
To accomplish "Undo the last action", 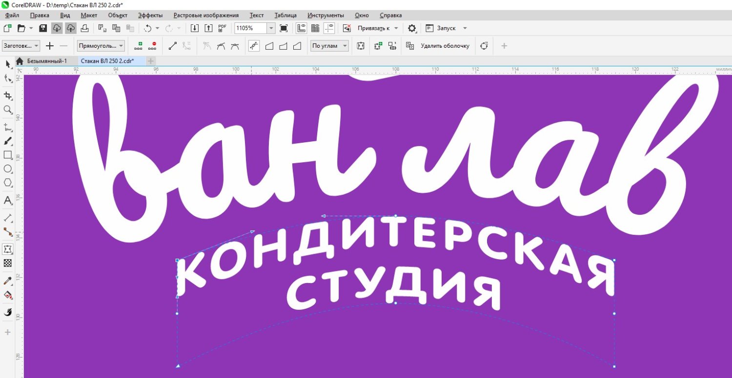I will (x=148, y=28).
